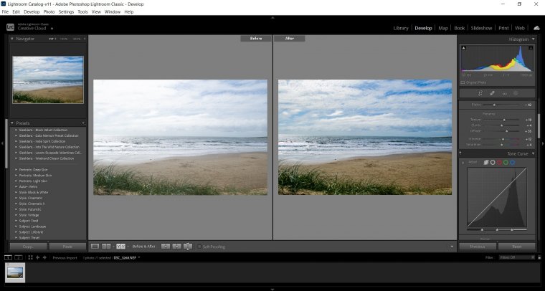Switch to the Slideshow module
Image resolution: width=545 pixels, height=291 pixels.
(481, 28)
